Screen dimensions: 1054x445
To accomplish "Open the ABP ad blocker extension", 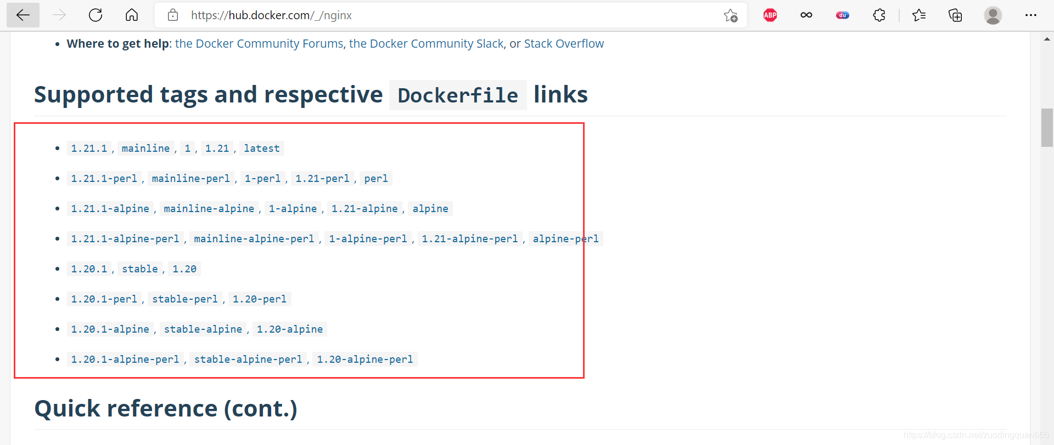I will [x=770, y=15].
